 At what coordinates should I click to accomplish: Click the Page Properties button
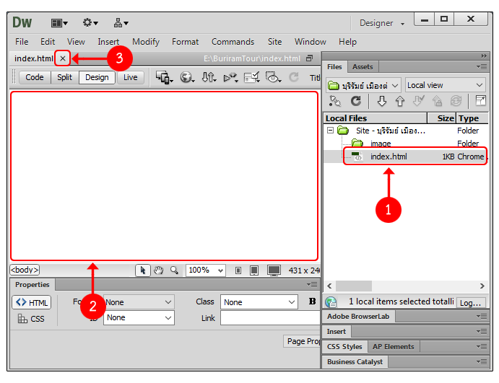pyautogui.click(x=303, y=341)
